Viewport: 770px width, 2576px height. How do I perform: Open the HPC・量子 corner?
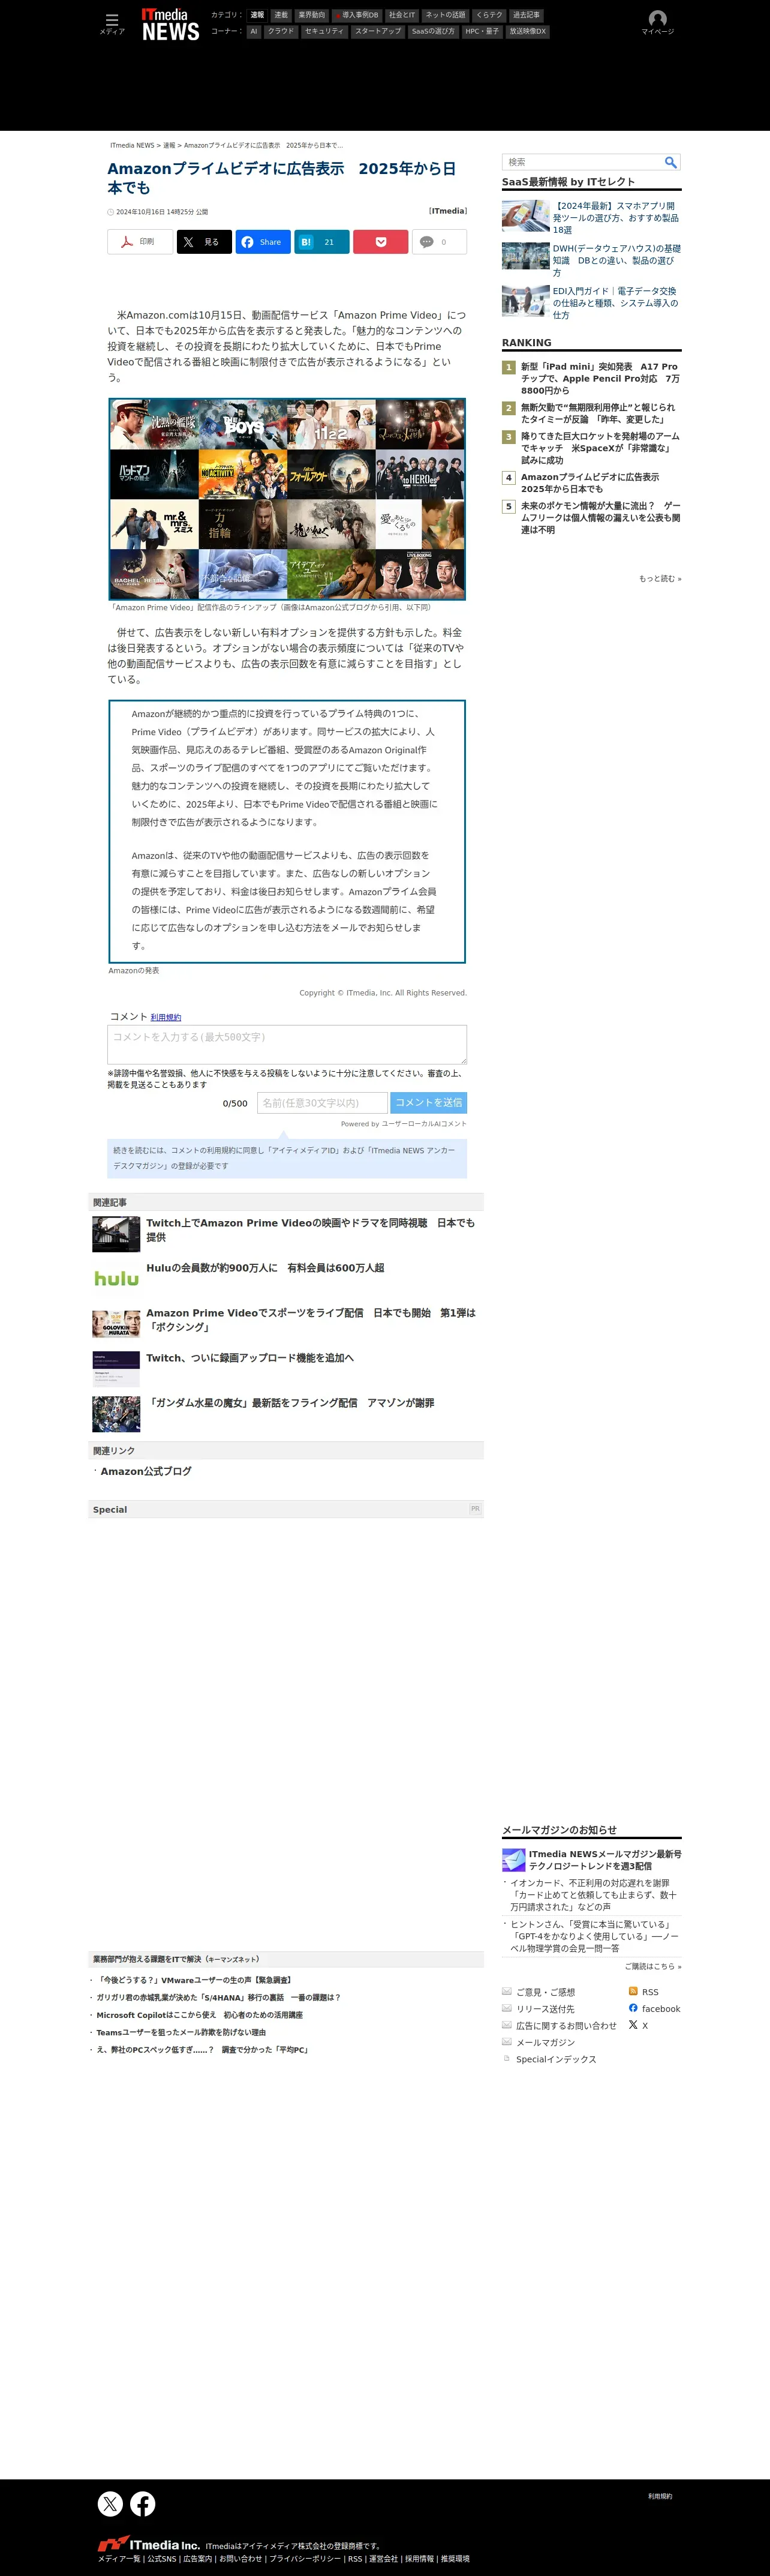[x=482, y=31]
